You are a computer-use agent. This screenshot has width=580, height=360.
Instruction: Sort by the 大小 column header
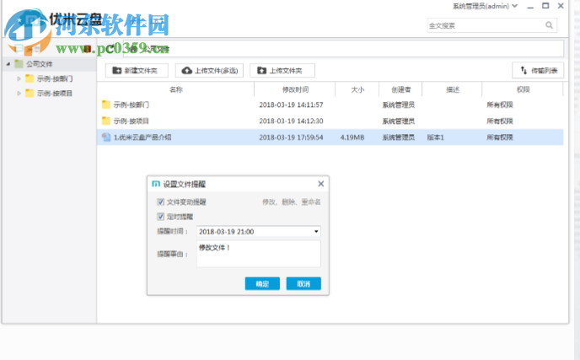click(357, 89)
